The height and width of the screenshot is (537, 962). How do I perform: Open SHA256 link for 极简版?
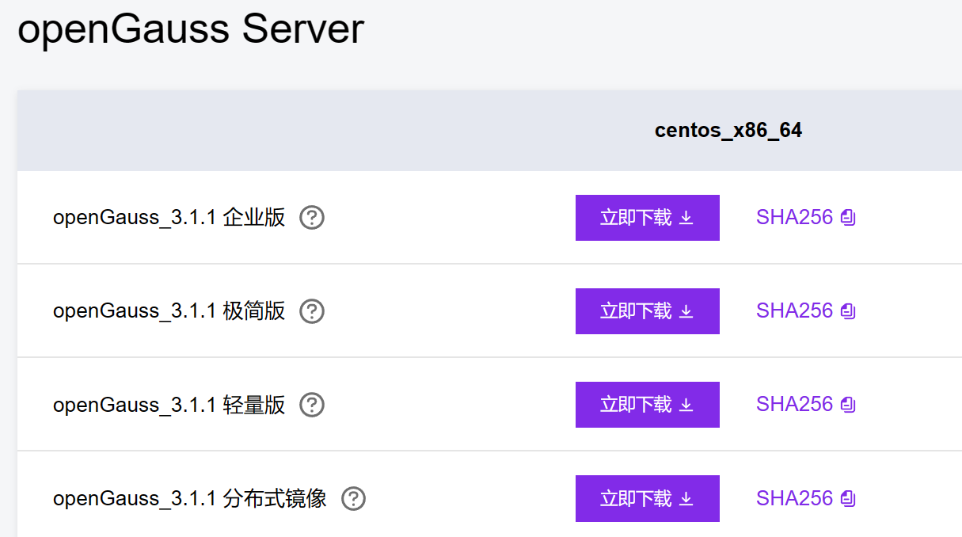coord(794,310)
